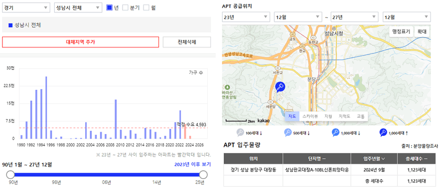This screenshot has height=188, width=442.
Task: Click the 대체지역 추가 button
Action: [81, 42]
